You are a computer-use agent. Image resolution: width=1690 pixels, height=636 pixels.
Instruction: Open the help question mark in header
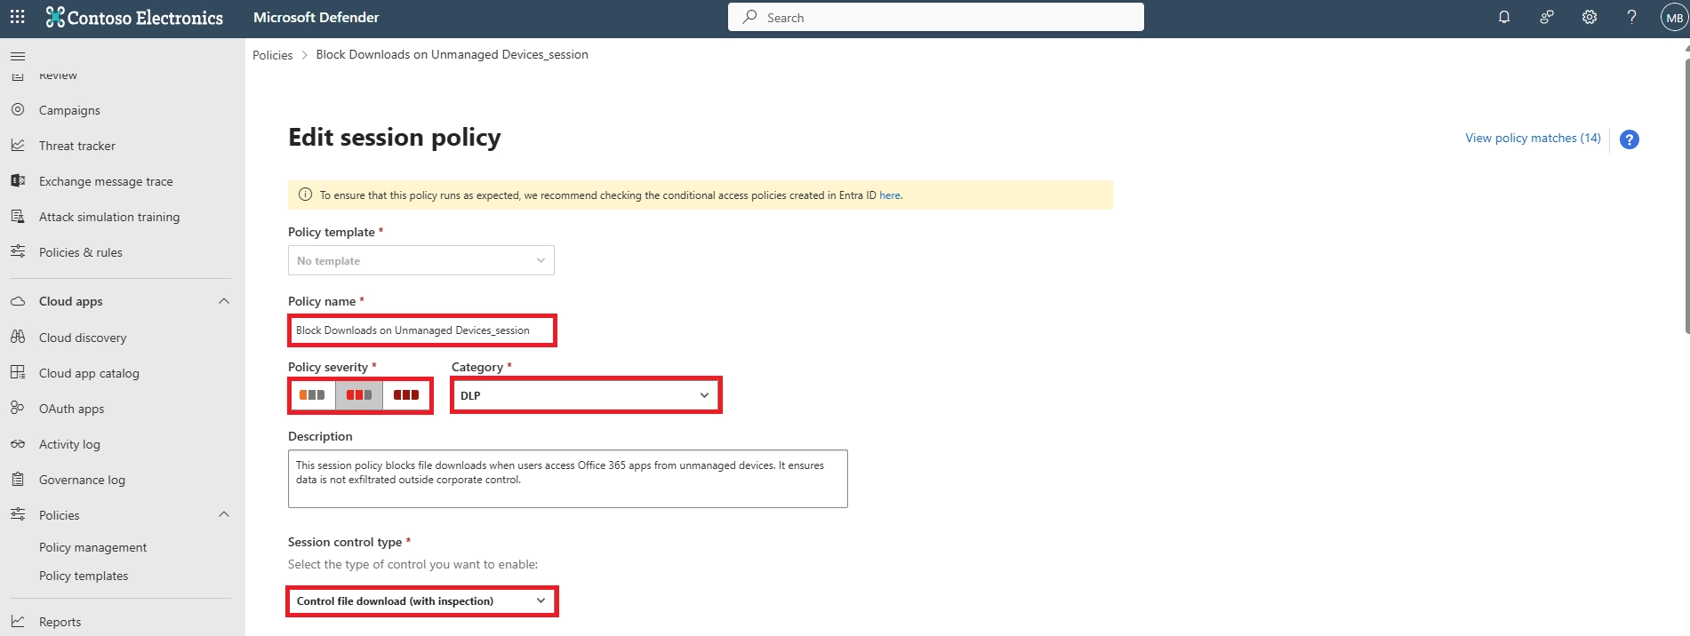click(1632, 17)
